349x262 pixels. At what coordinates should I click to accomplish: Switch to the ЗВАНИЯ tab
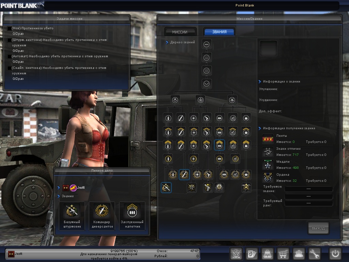pyautogui.click(x=219, y=32)
